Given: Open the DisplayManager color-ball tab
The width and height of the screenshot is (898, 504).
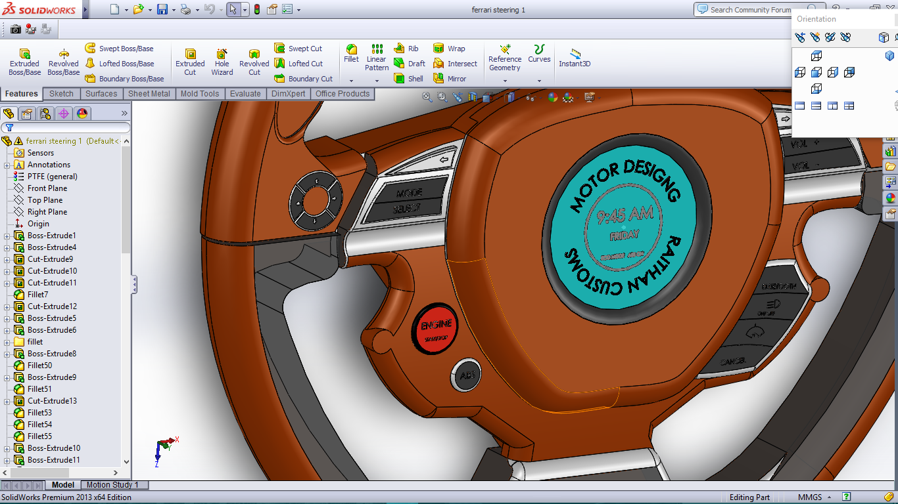Looking at the screenshot, I should (x=82, y=114).
